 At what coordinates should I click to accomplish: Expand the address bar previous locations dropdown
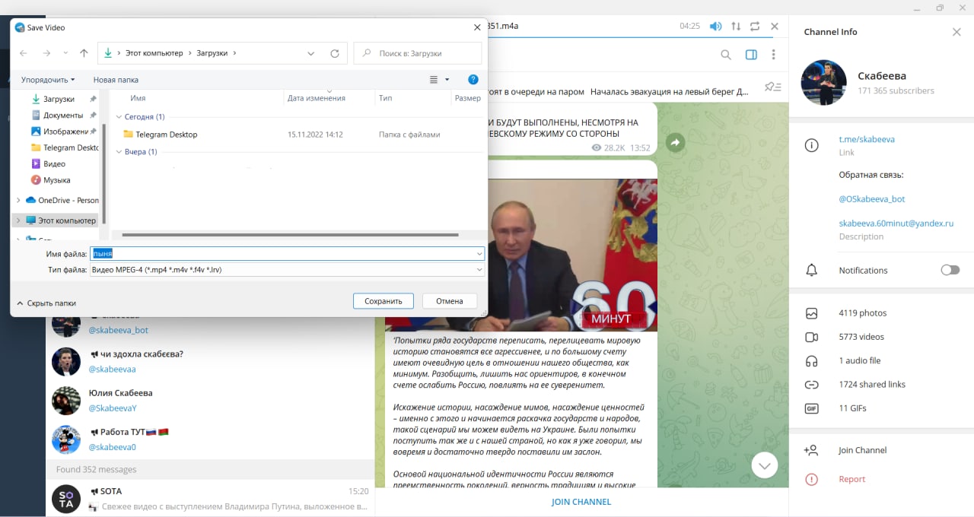pyautogui.click(x=311, y=53)
